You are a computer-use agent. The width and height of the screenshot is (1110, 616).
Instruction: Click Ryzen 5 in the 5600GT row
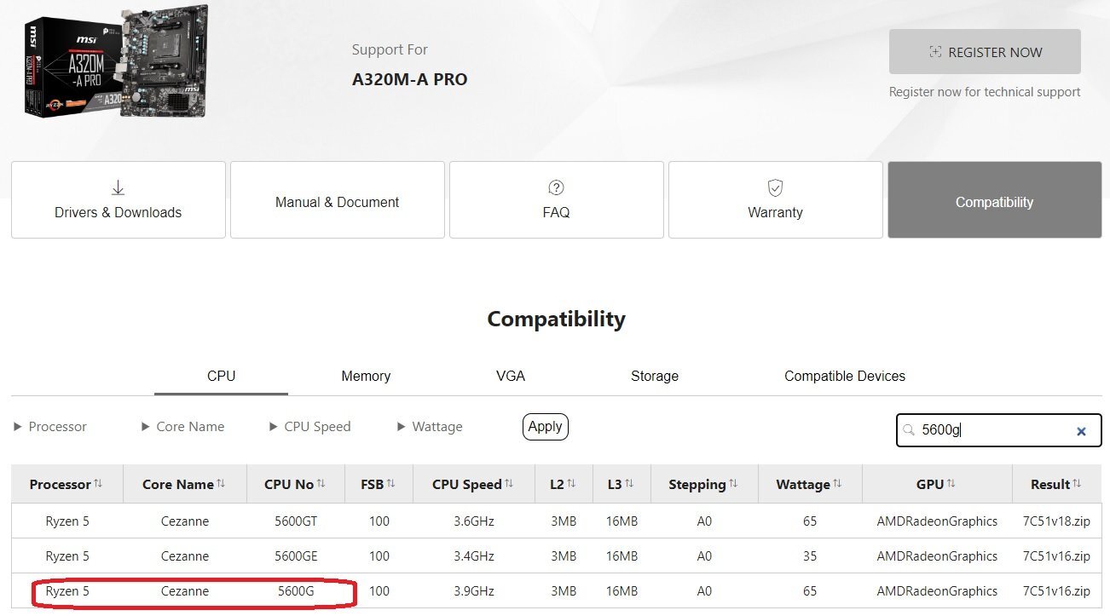click(67, 521)
